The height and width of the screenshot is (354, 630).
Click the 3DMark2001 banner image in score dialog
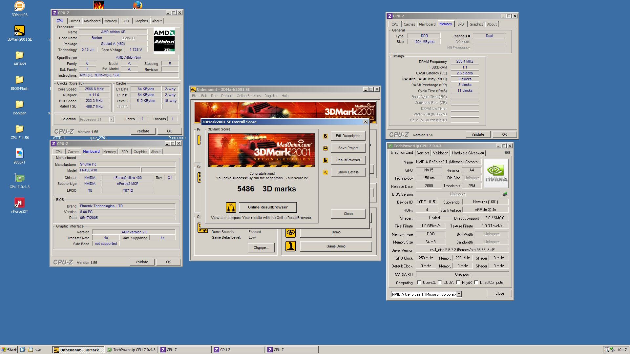(x=262, y=150)
